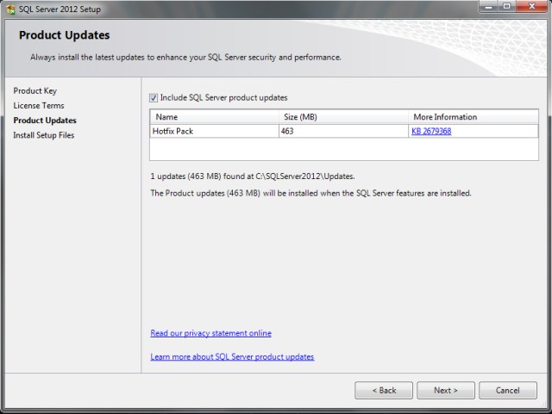Click the updates found at C:\SQLServer2012\Updates text

pyautogui.click(x=253, y=176)
